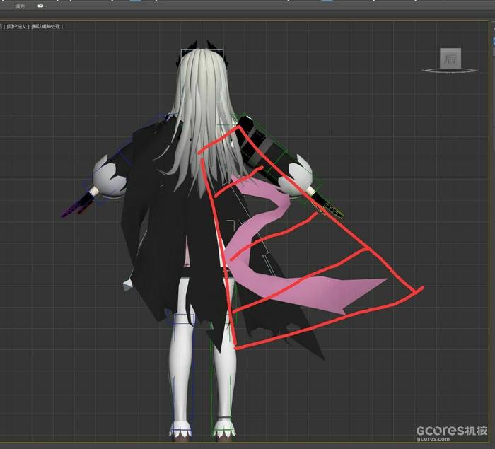Open the 用户定义 viewport label menu
The width and height of the screenshot is (495, 449).
[18, 26]
